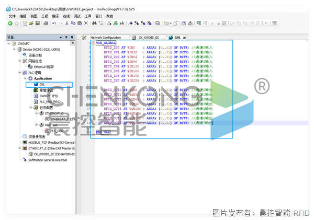314x220 pixels.
Task: Click the black X delete icon in toolbar
Action: [86, 23]
